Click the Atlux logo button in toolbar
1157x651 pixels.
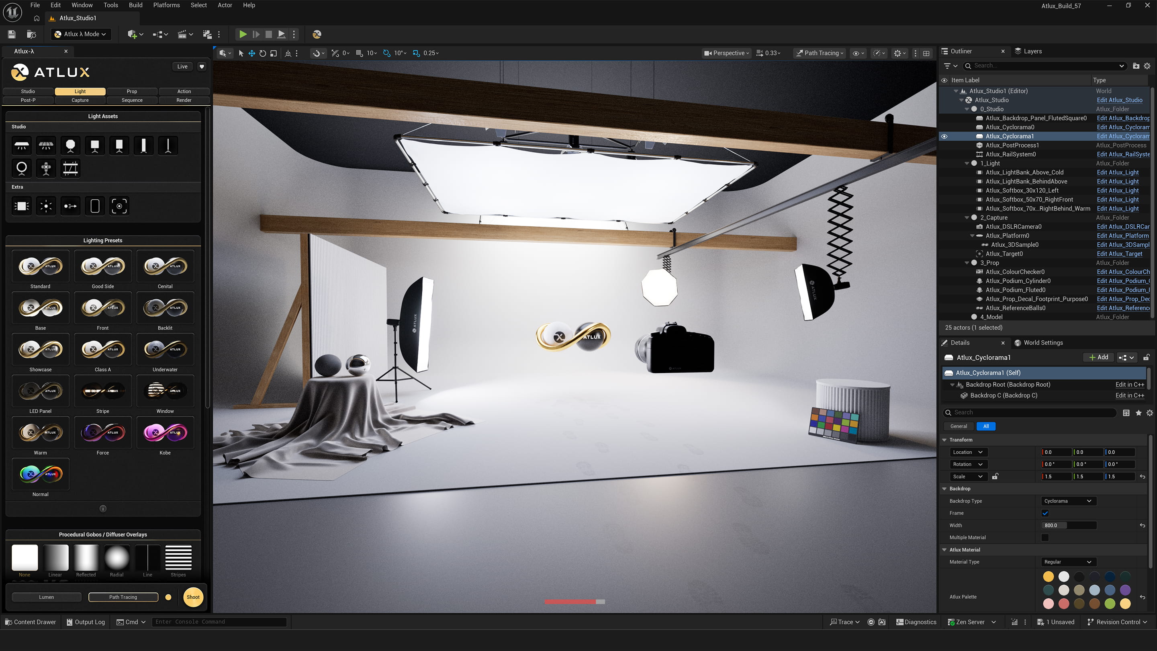[x=317, y=34]
